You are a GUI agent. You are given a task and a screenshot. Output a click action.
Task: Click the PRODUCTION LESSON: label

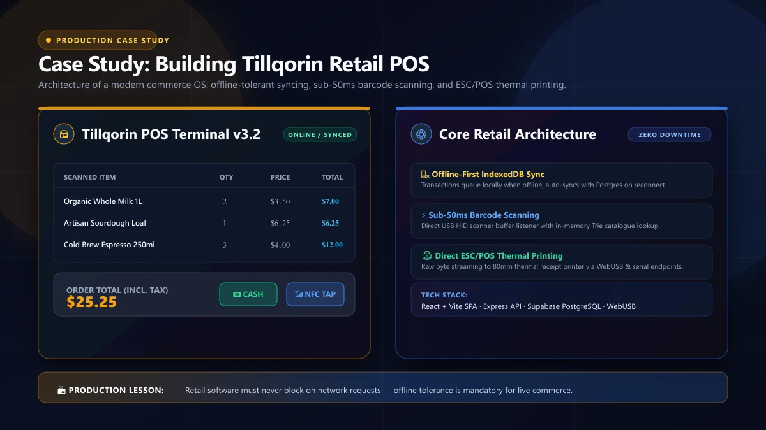116,390
